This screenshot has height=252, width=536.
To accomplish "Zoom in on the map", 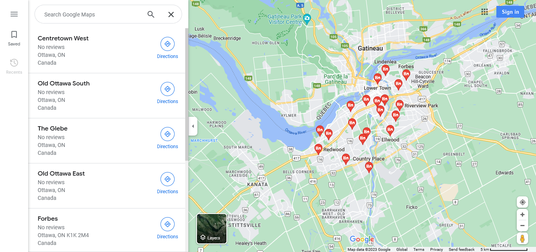I will pos(522,215).
